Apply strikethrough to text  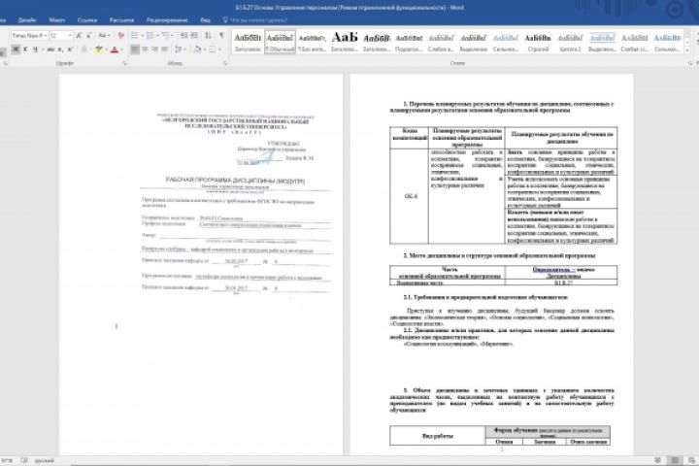(50, 50)
